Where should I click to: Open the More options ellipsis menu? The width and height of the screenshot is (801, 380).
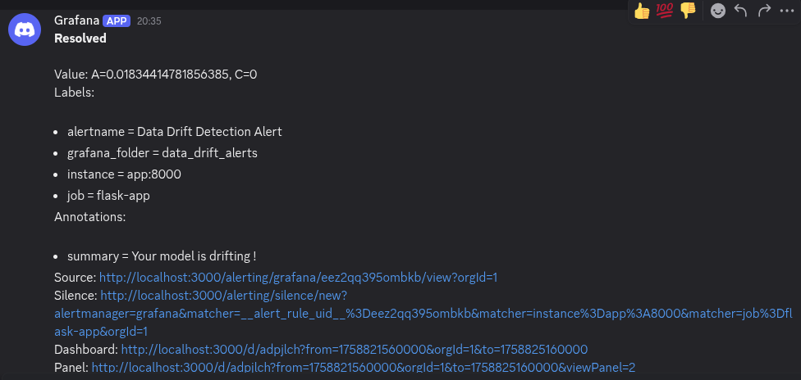click(x=787, y=11)
